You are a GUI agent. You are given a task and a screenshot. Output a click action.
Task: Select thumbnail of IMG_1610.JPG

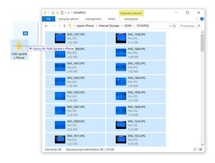point(121,125)
